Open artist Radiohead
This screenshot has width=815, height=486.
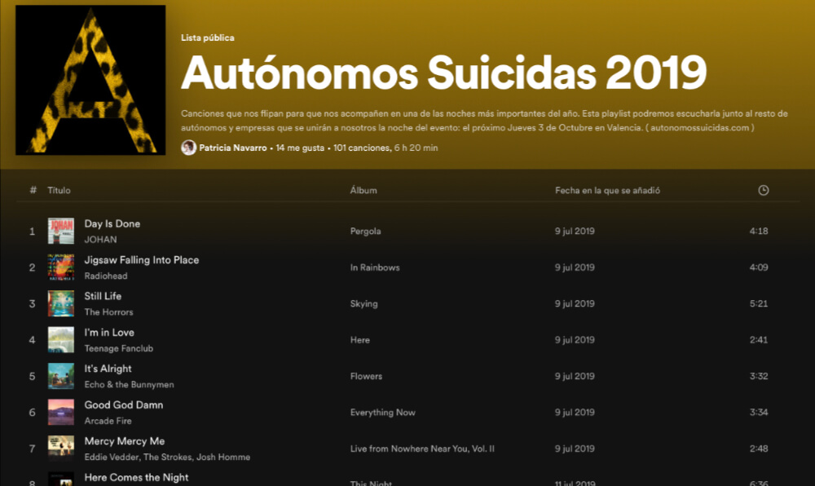(105, 276)
